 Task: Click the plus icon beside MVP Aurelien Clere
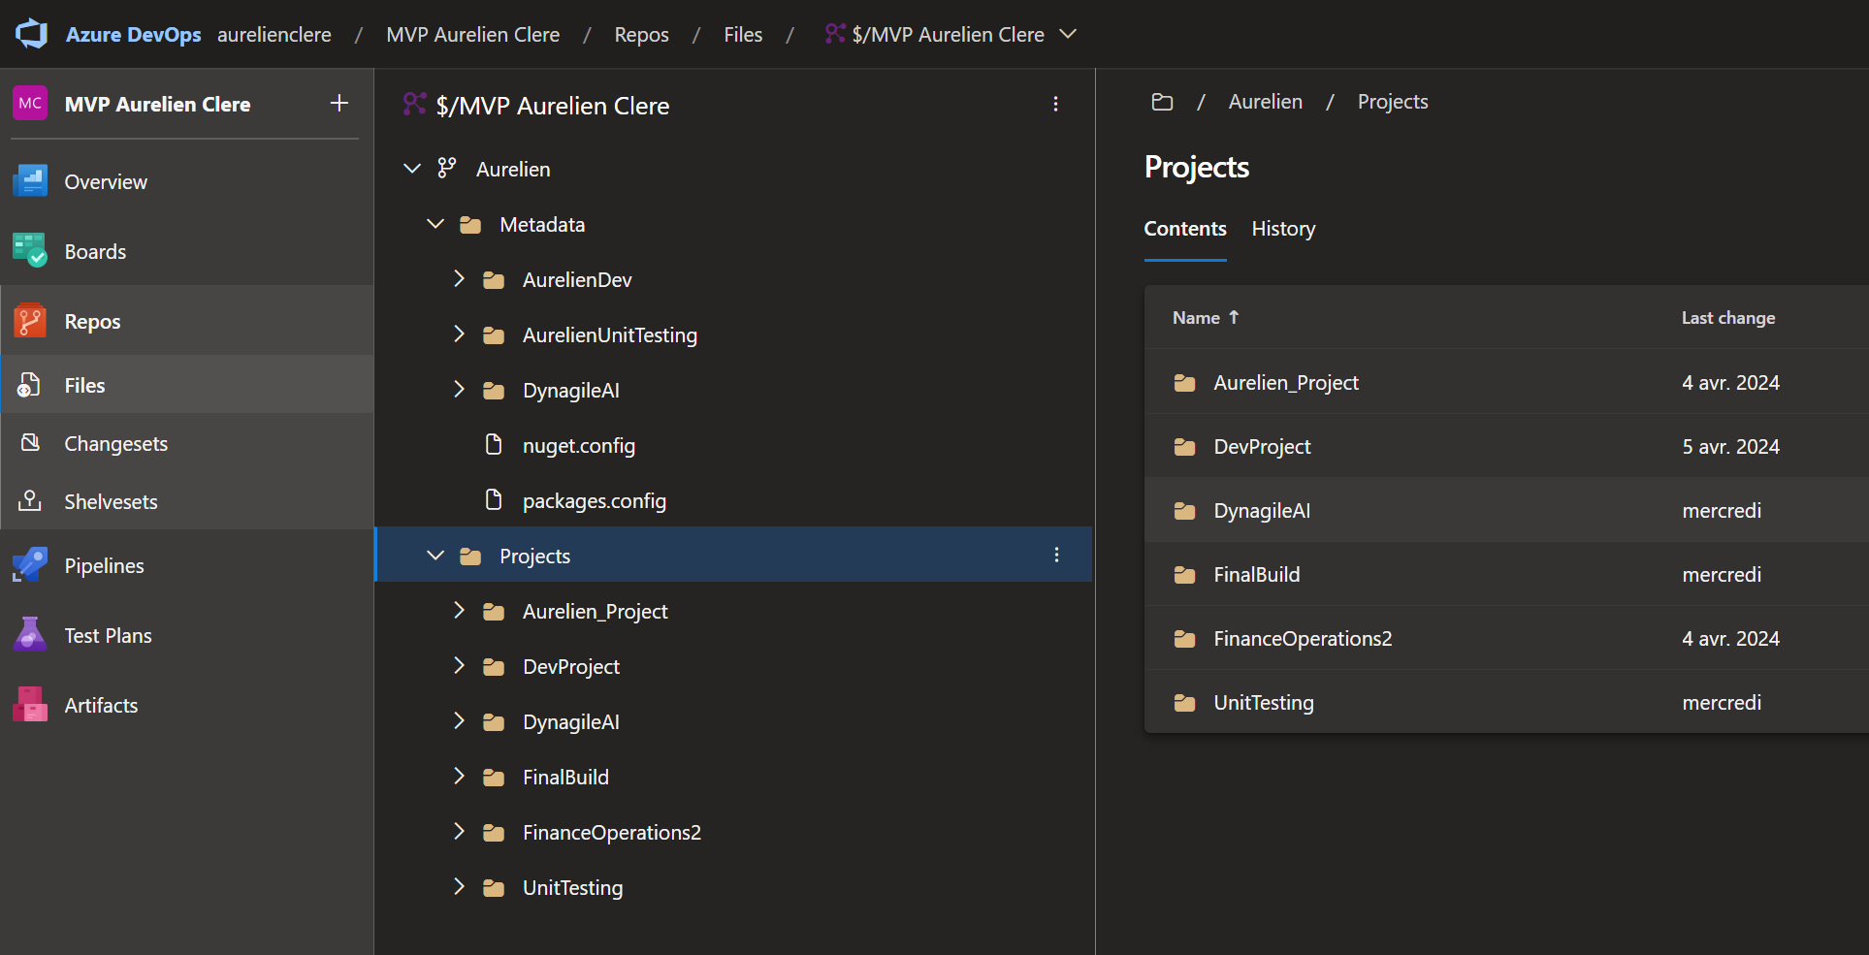[338, 103]
